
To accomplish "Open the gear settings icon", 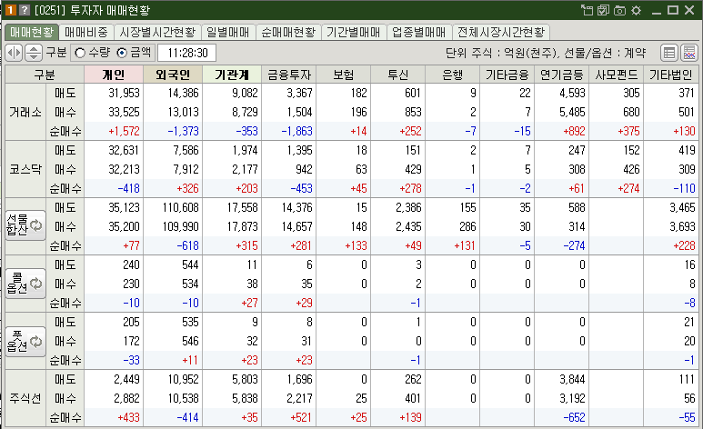I will pyautogui.click(x=637, y=10).
